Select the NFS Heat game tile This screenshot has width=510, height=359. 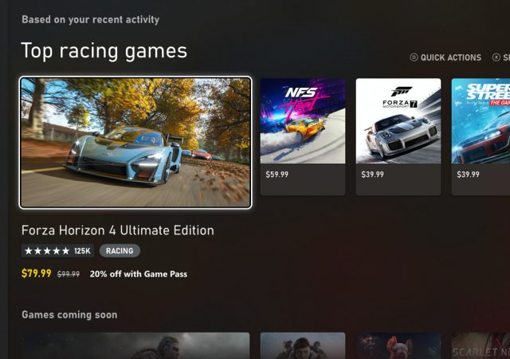click(303, 136)
